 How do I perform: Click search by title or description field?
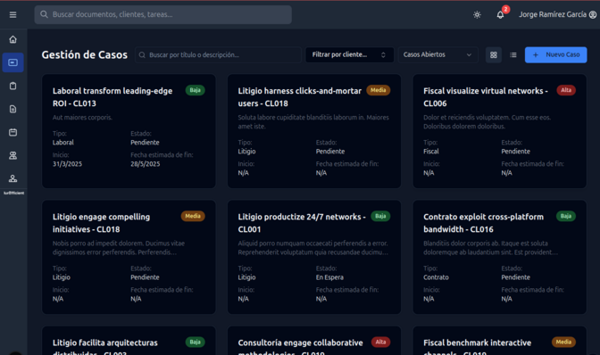(x=218, y=55)
